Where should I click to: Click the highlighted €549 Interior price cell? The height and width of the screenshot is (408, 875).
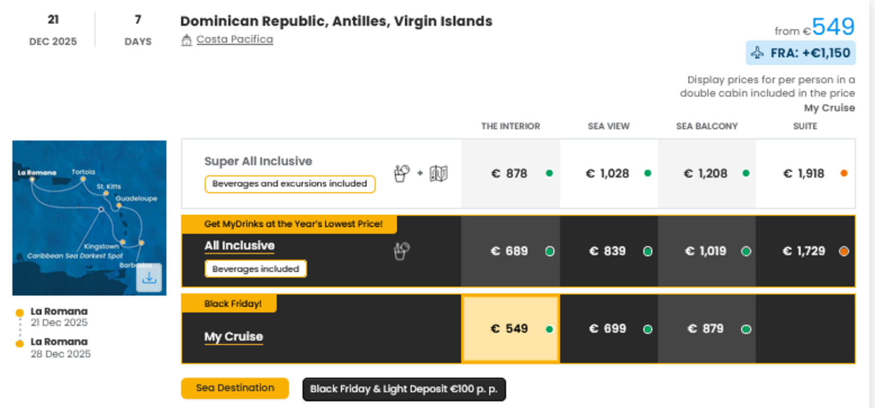(510, 329)
